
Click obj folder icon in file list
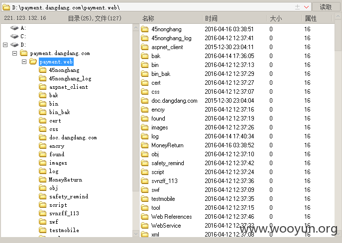coord(144,154)
